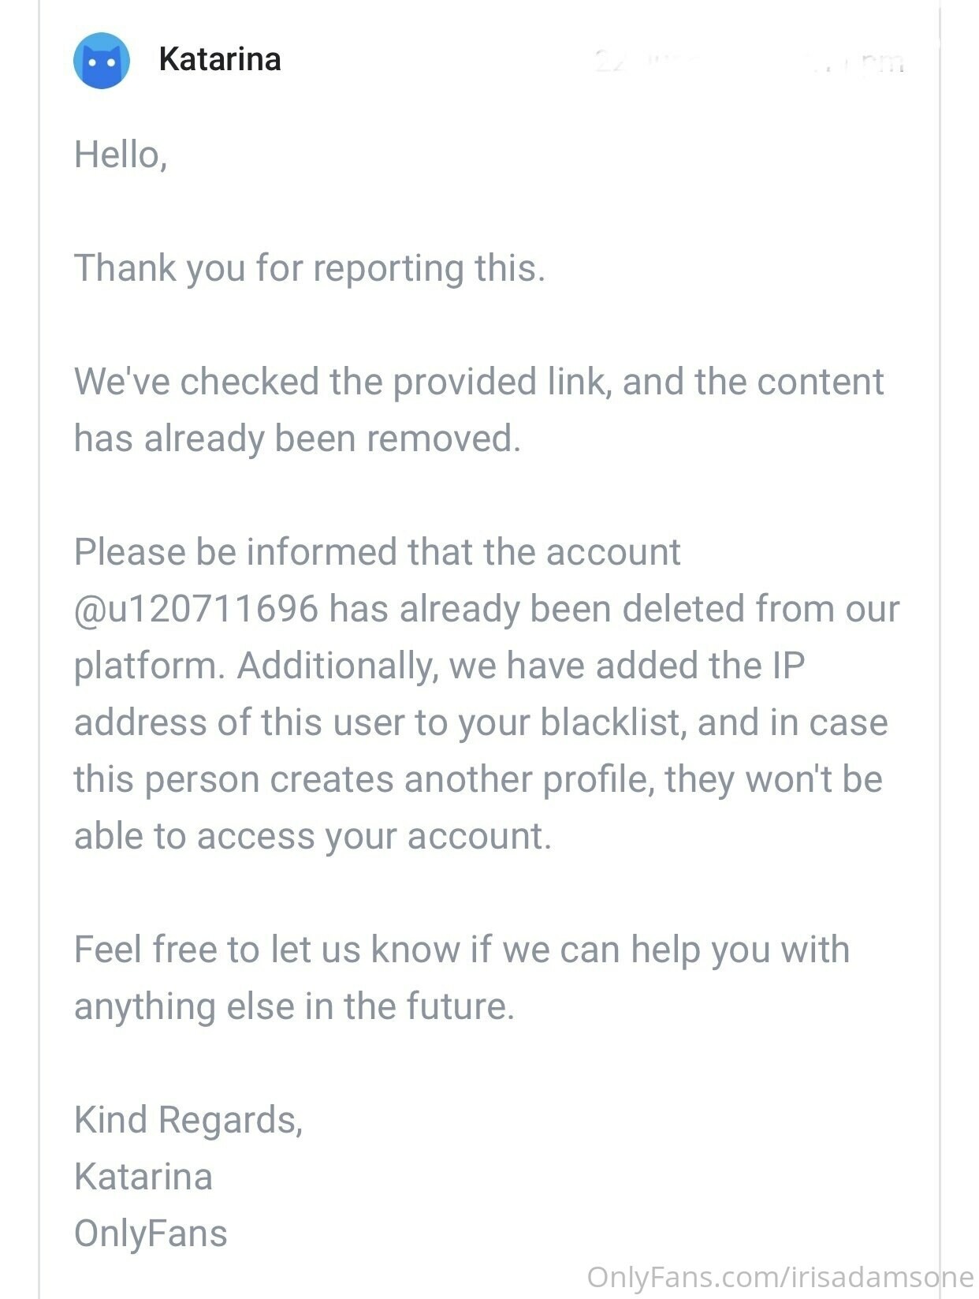Select the line "able to access your account."
The width and height of the screenshot is (979, 1299).
coord(313,836)
